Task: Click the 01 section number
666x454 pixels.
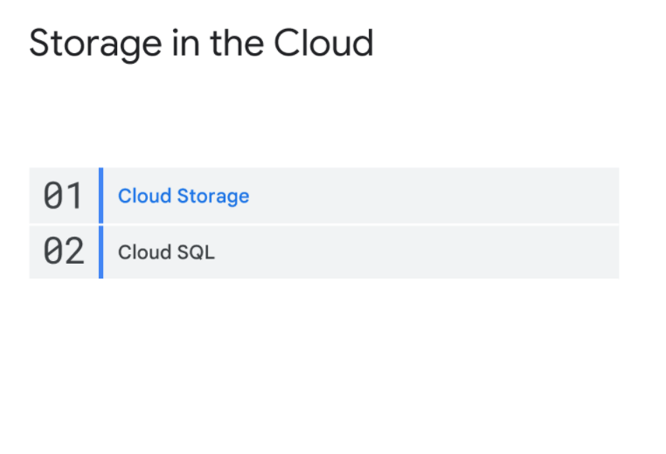Action: click(x=62, y=196)
